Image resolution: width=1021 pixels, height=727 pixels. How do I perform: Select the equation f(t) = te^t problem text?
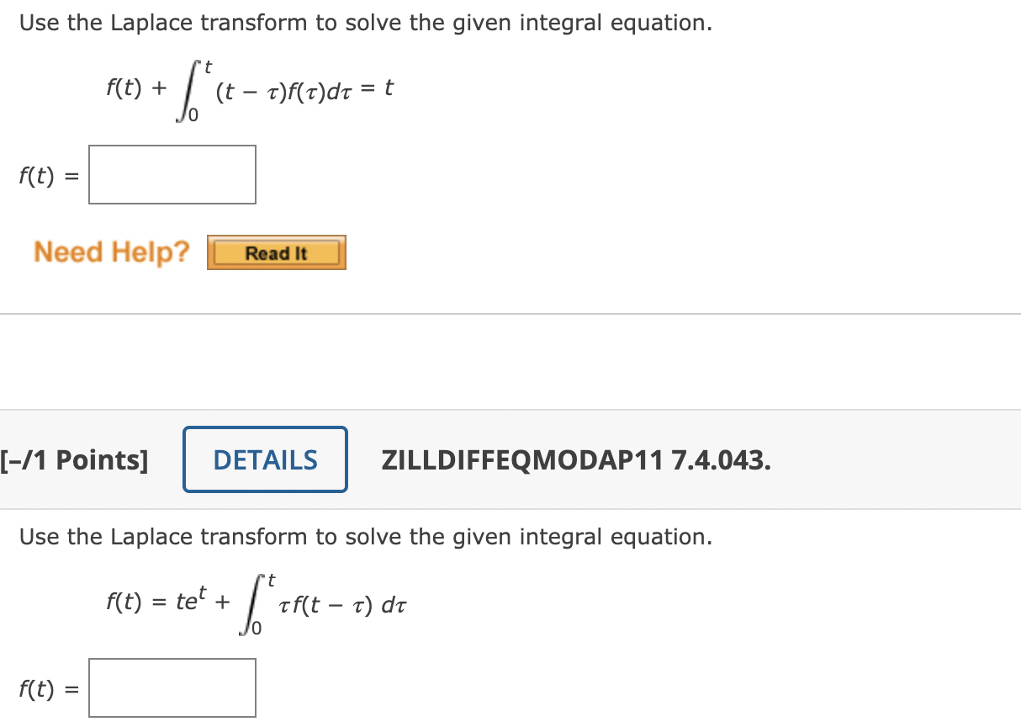[257, 604]
